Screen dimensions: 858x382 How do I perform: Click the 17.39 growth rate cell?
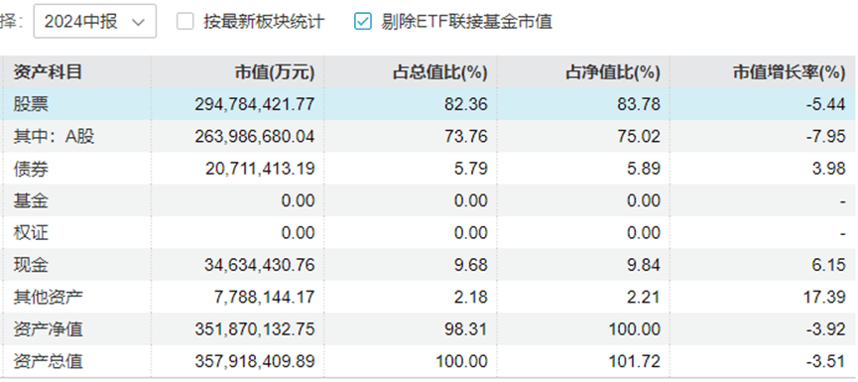(x=824, y=298)
